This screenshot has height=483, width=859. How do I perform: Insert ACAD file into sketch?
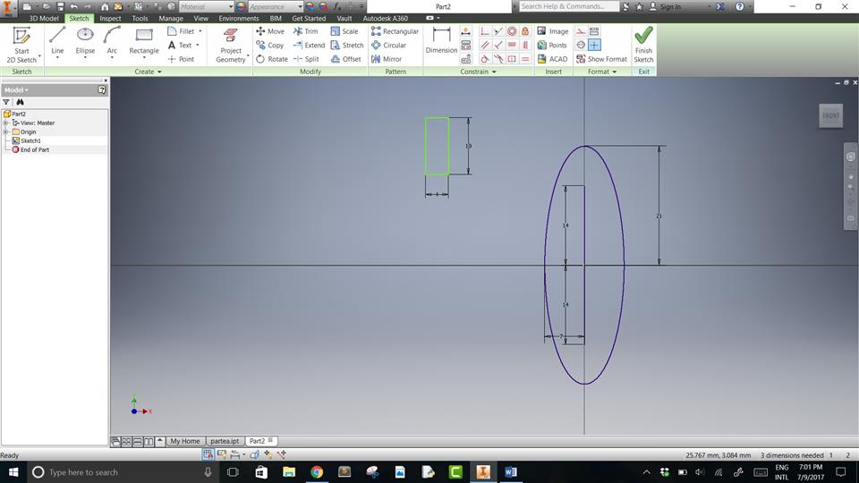[x=553, y=59]
